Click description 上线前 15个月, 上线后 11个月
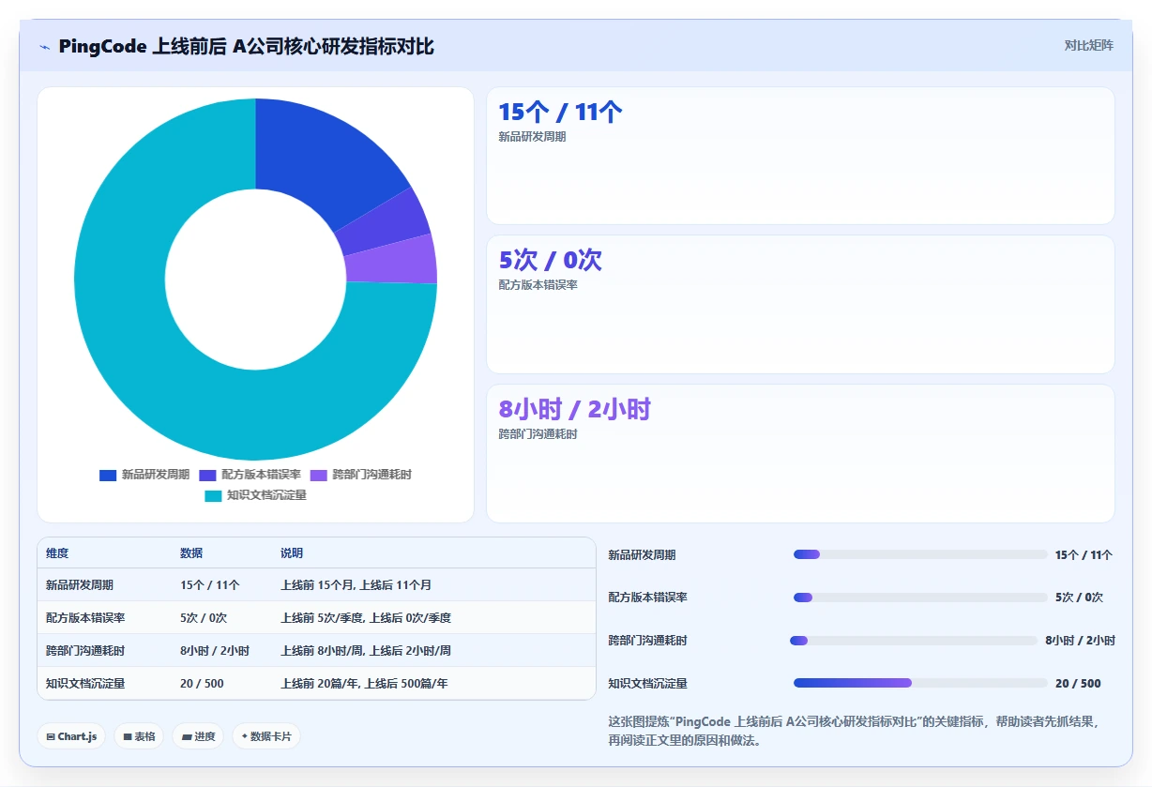This screenshot has height=787, width=1152. tap(356, 585)
